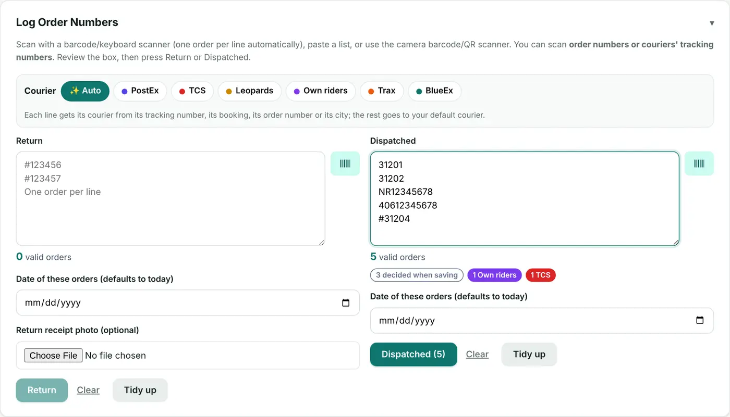The width and height of the screenshot is (730, 417).
Task: Click the Dispatched (5) button
Action: (413, 355)
